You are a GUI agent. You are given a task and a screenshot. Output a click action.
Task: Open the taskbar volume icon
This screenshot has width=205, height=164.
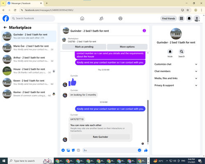(x=175, y=161)
